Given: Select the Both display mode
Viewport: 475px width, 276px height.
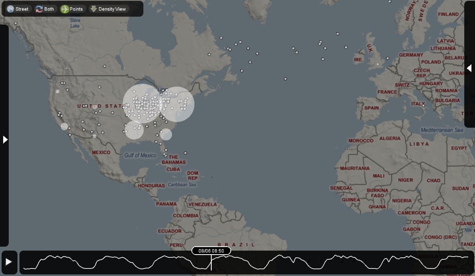Looking at the screenshot, I should click(45, 9).
